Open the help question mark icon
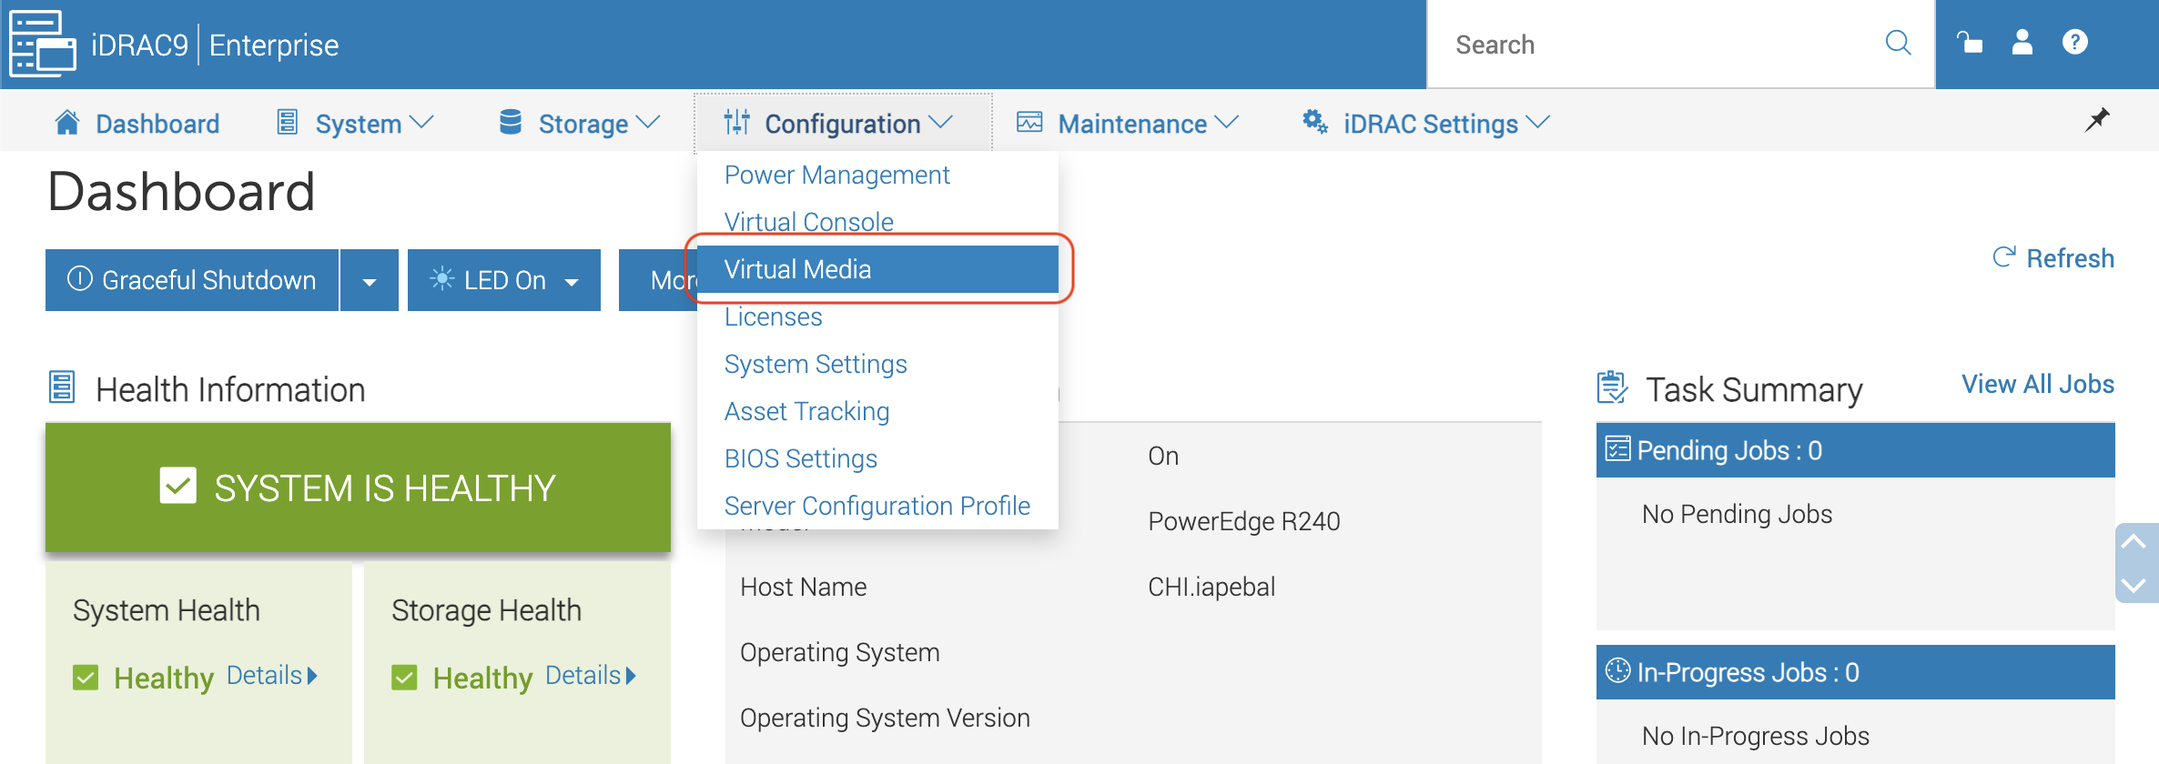The width and height of the screenshot is (2159, 764). 2075,43
